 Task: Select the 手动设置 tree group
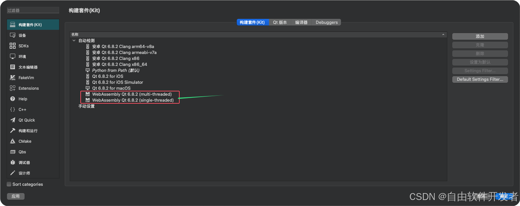click(258, 106)
